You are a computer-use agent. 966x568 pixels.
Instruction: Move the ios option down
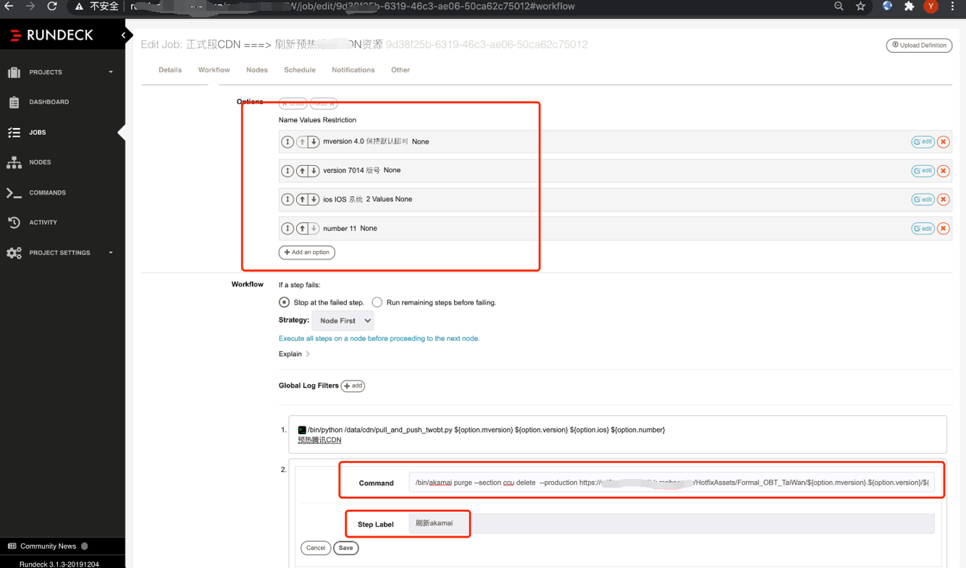point(314,200)
